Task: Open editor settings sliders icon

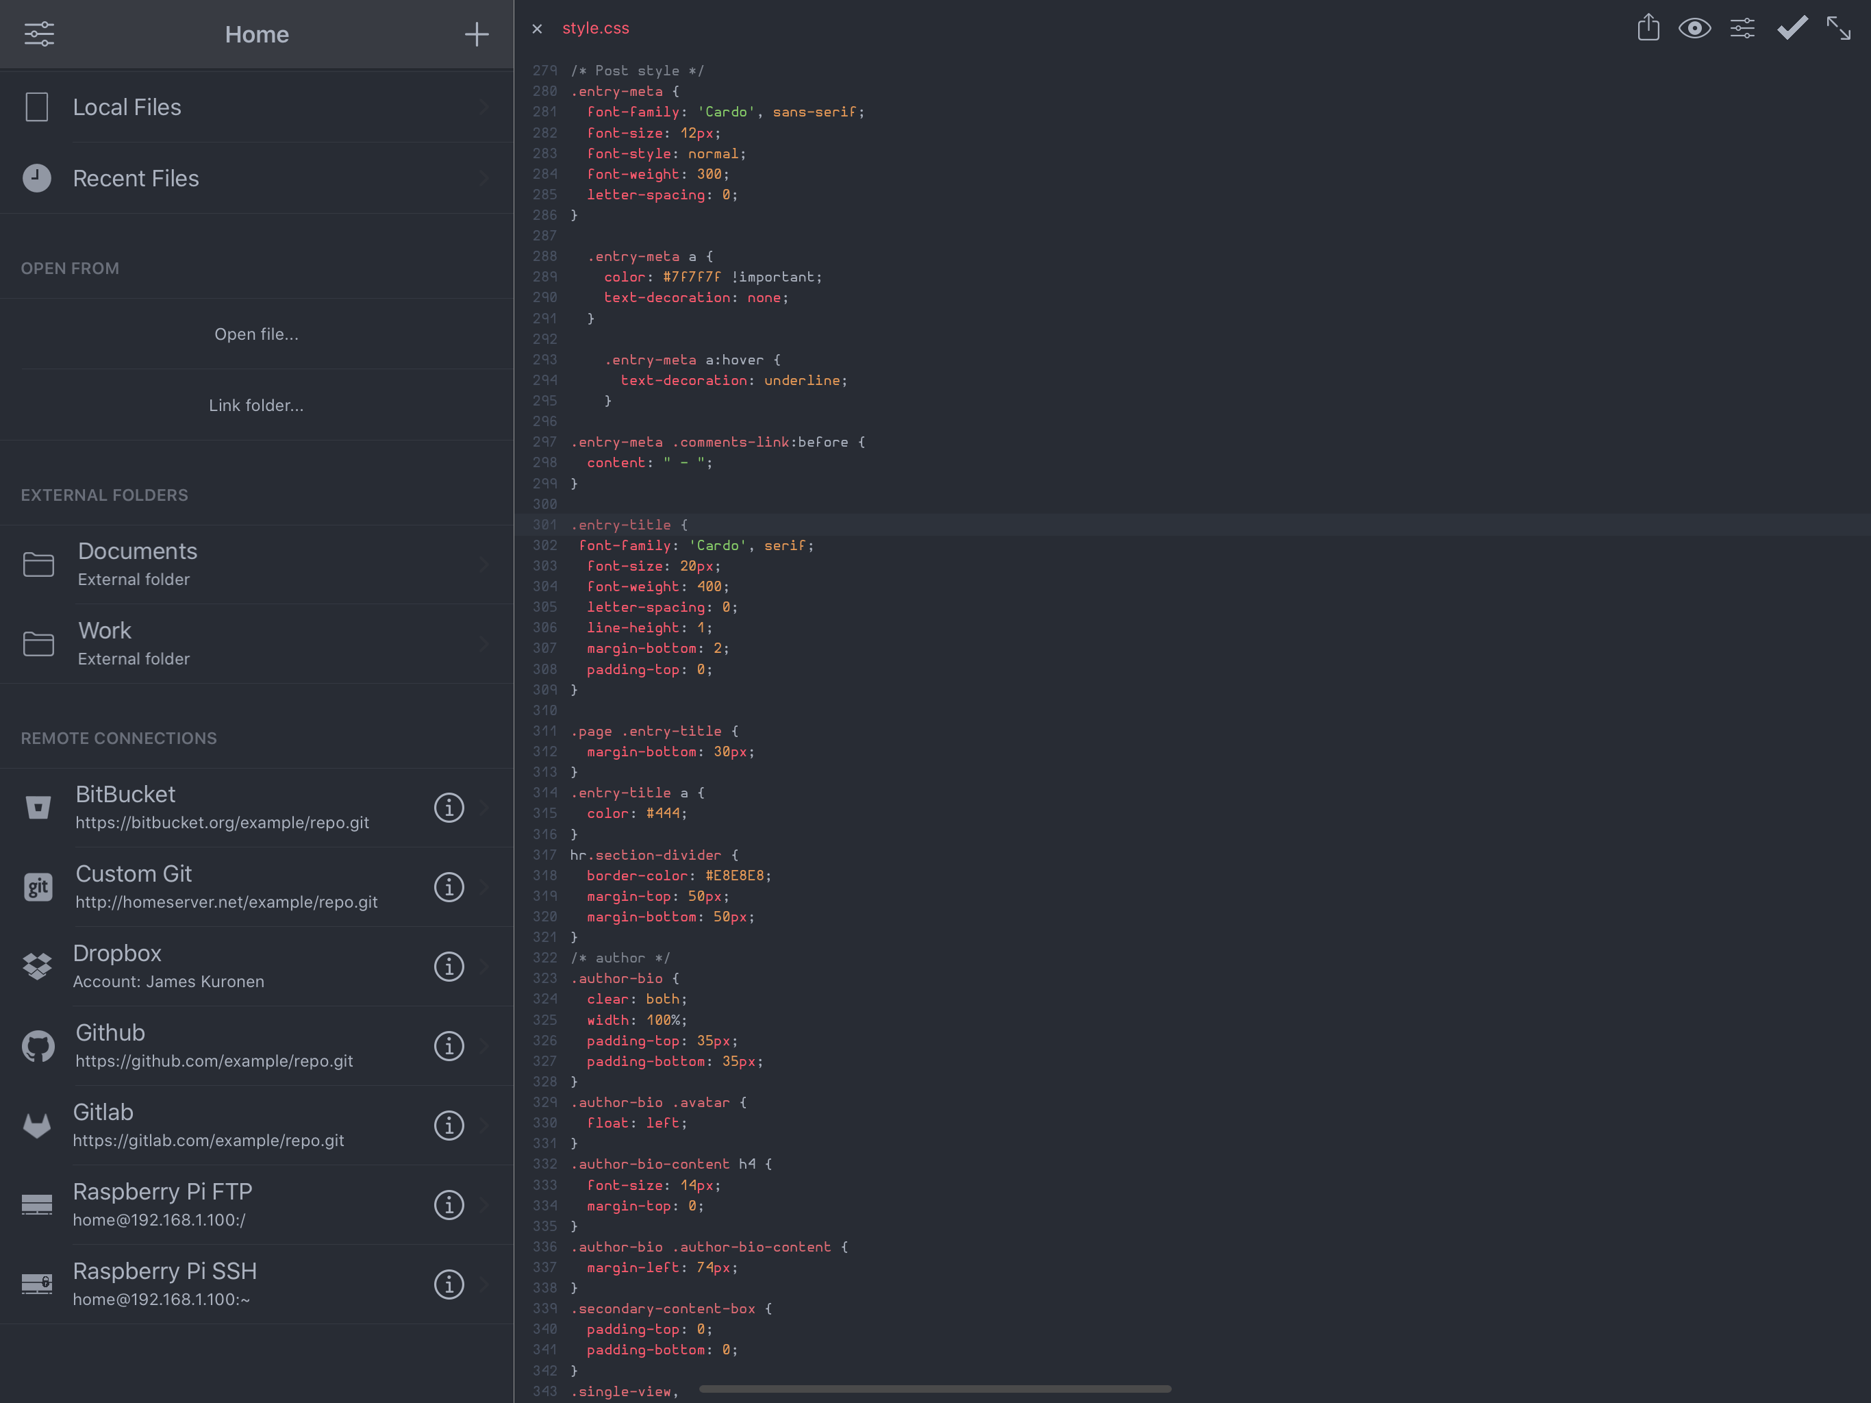Action: pyautogui.click(x=1742, y=29)
